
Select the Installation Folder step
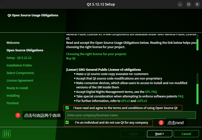pyautogui.click(x=19, y=65)
